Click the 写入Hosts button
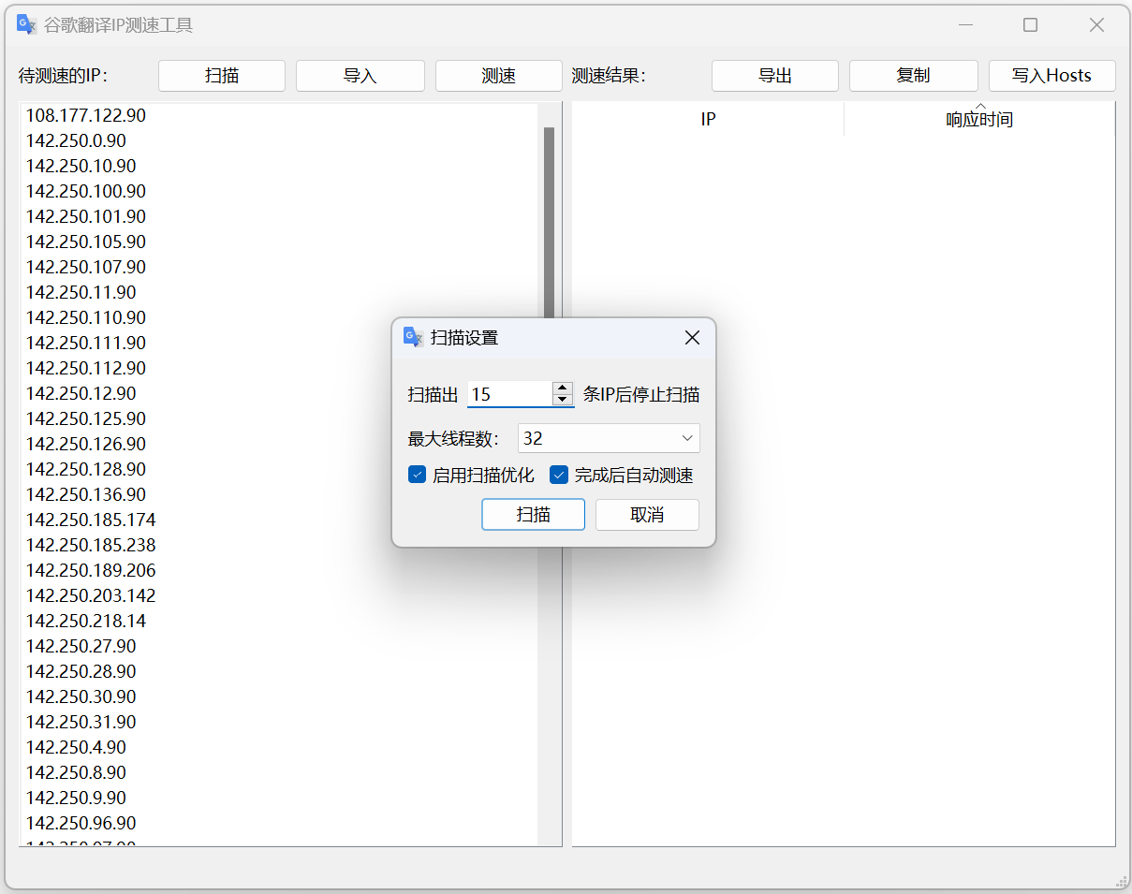 (1052, 76)
